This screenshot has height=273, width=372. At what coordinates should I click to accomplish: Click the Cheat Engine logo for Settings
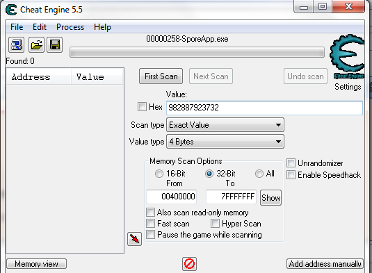tap(348, 57)
